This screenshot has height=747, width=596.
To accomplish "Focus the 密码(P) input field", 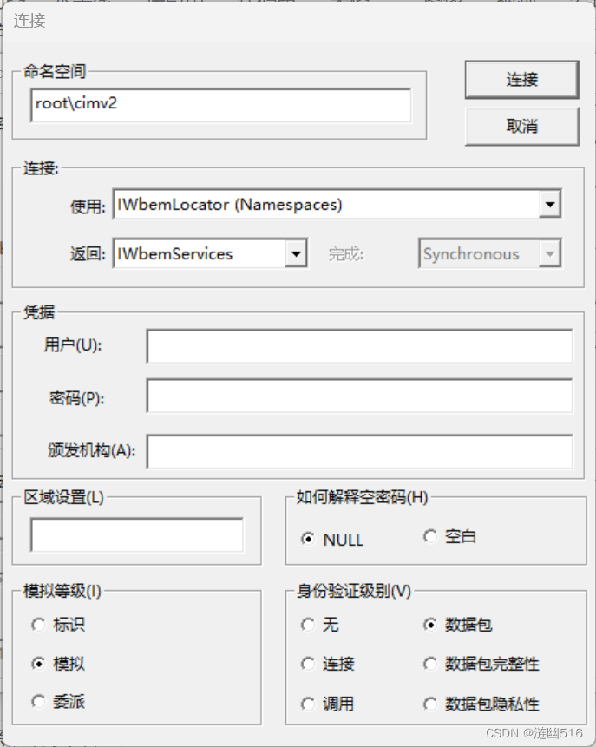I will [360, 396].
